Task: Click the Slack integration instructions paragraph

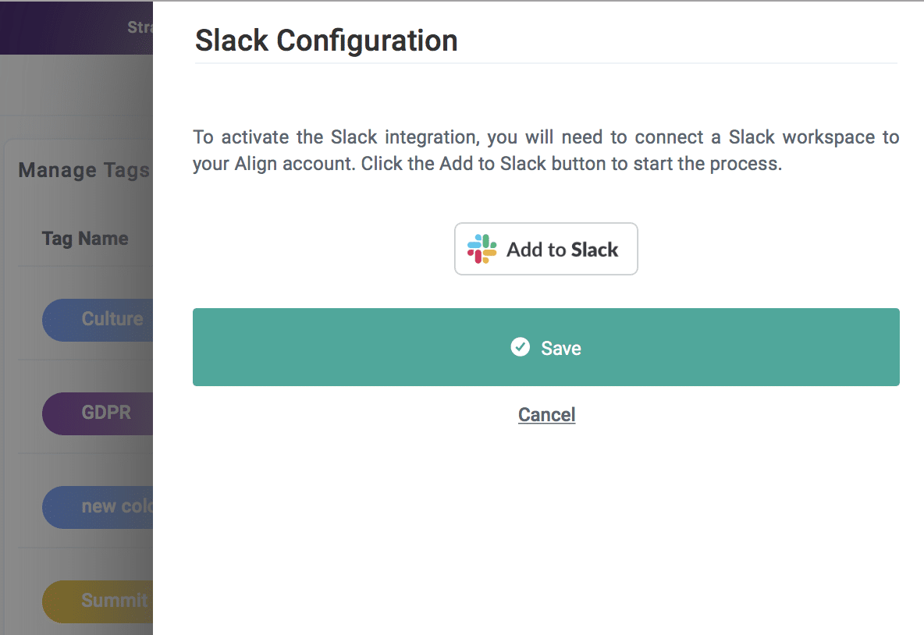Action: click(546, 151)
